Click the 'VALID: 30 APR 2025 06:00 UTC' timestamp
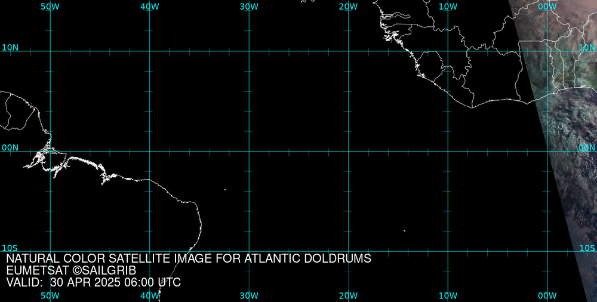Viewport: 597px width, 302px height. point(93,282)
